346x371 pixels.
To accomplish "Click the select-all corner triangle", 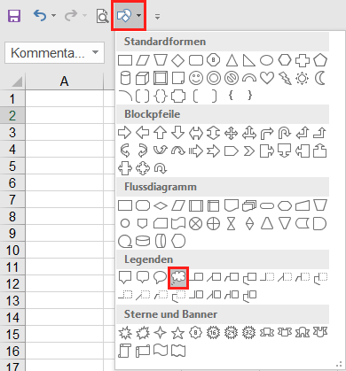I will point(17,81).
